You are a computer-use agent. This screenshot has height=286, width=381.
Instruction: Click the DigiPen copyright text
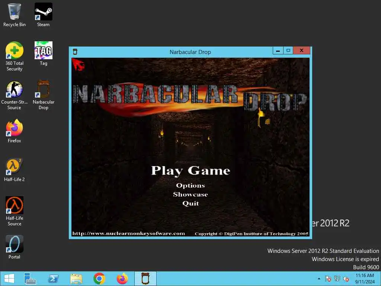tap(252, 234)
